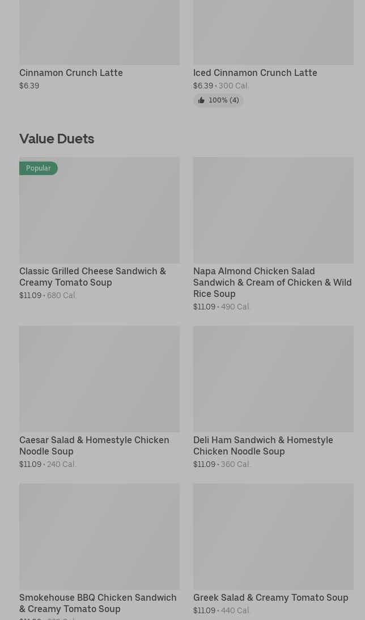The height and width of the screenshot is (620, 365).
Task: Open the Napa Almond Chicken Salad image
Action: (x=273, y=210)
